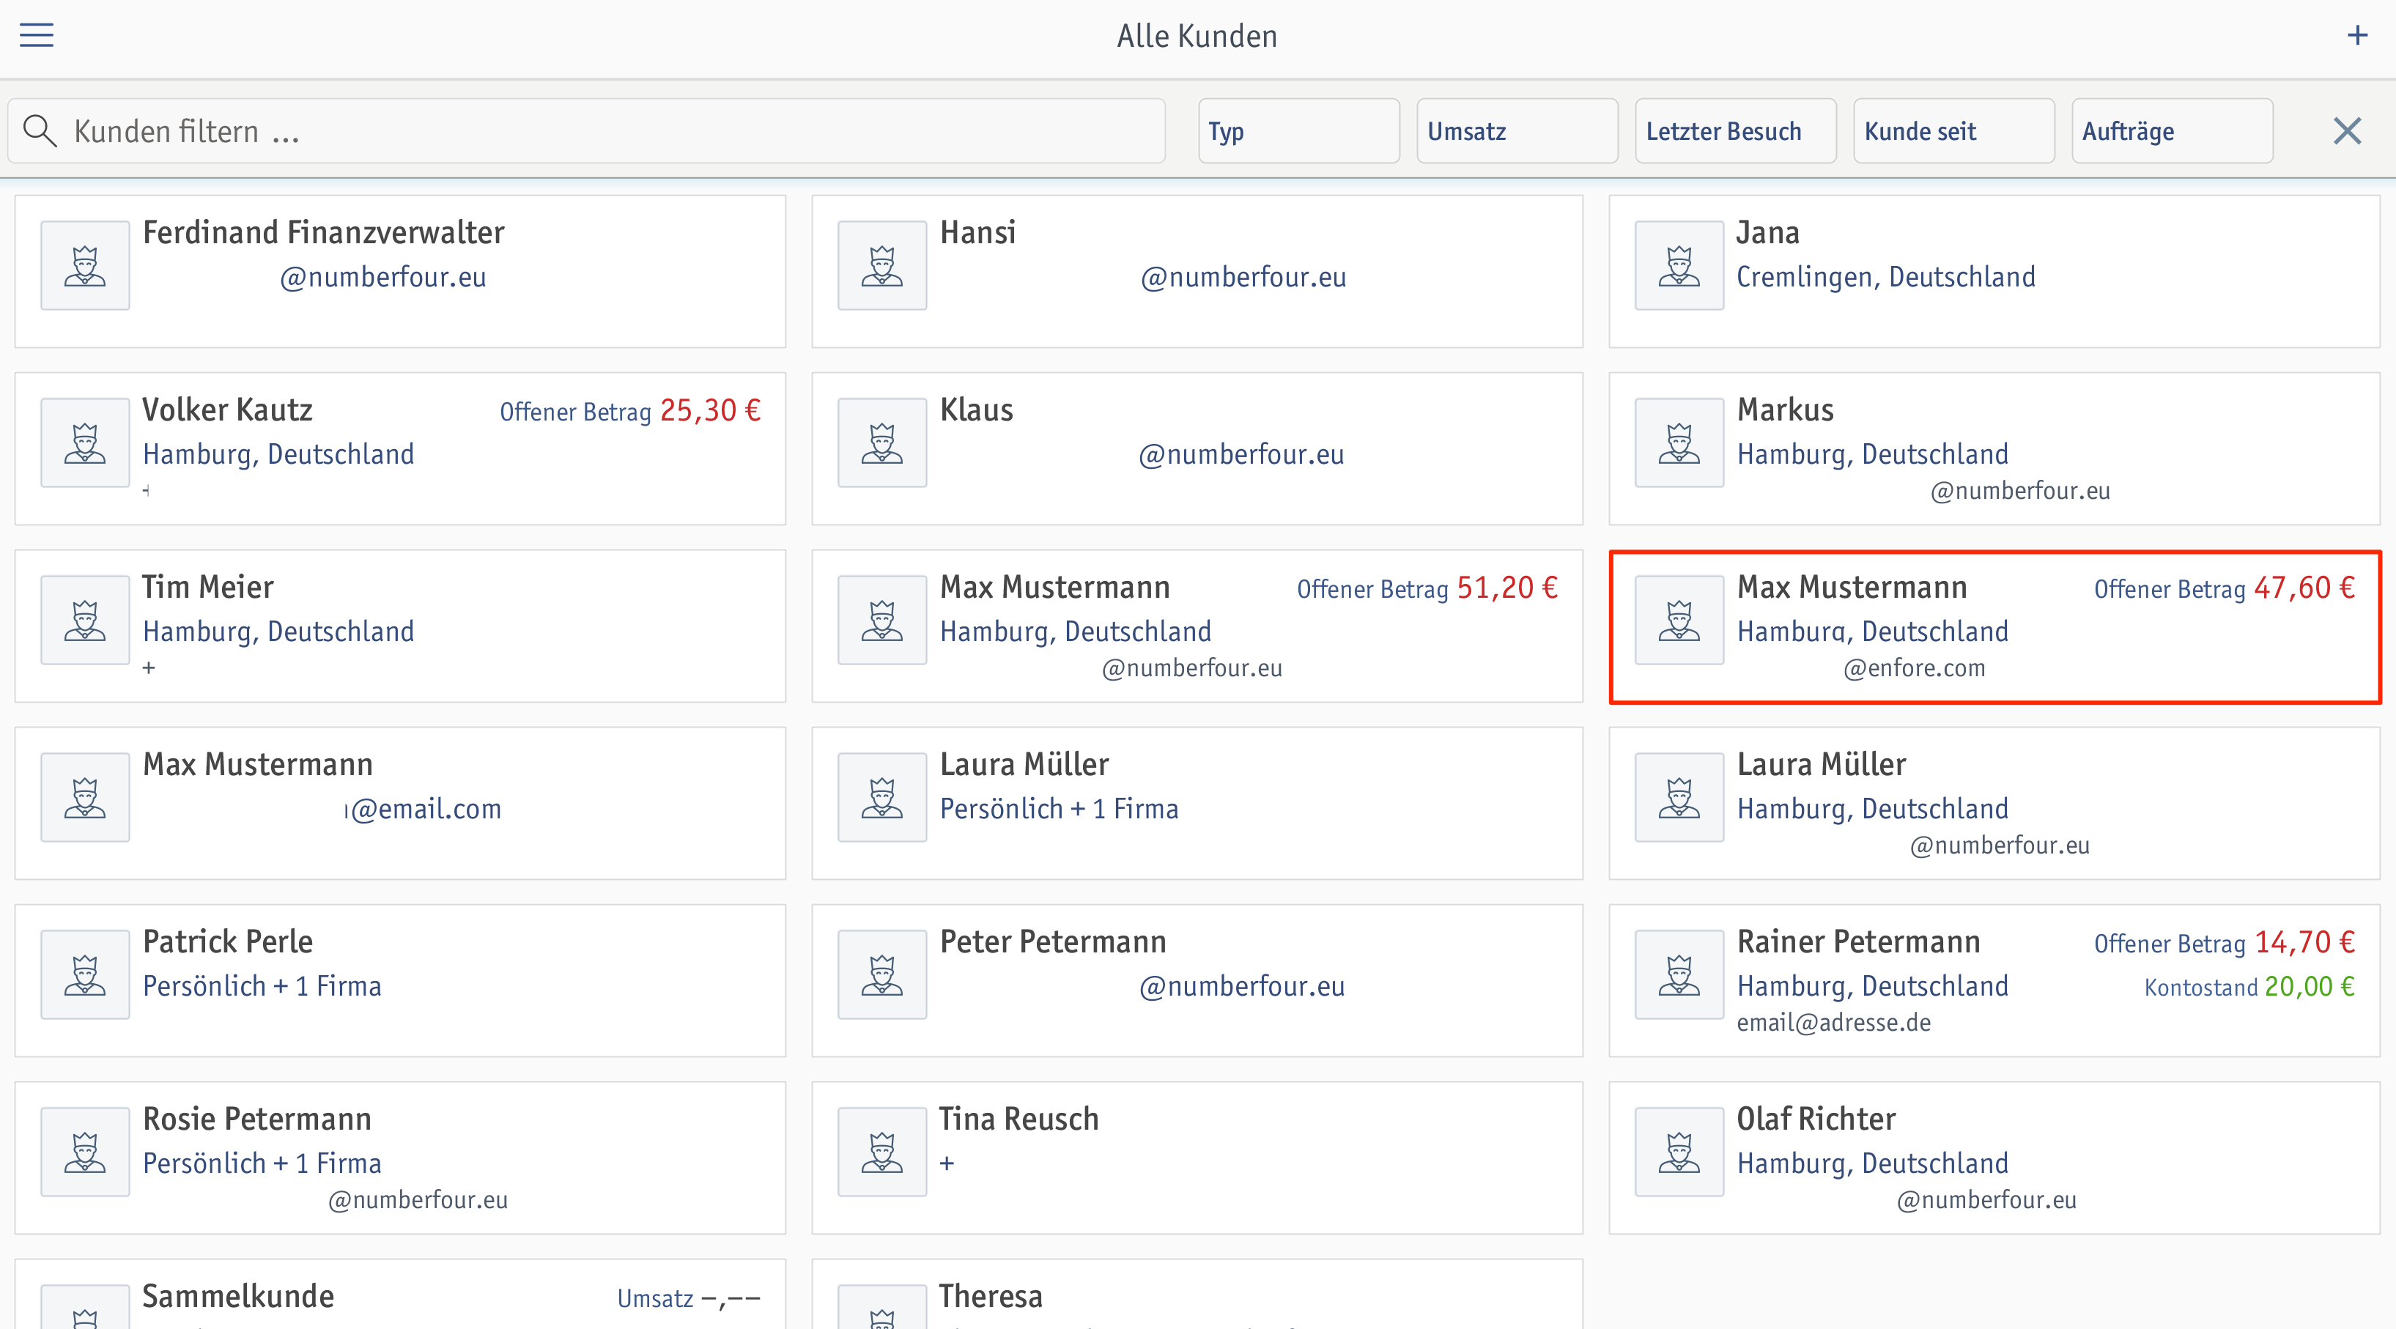
Task: Click Rainer Petermann's avatar icon
Action: (x=1679, y=974)
